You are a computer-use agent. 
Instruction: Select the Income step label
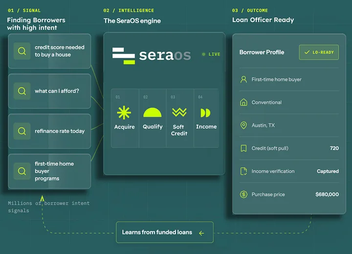206,127
